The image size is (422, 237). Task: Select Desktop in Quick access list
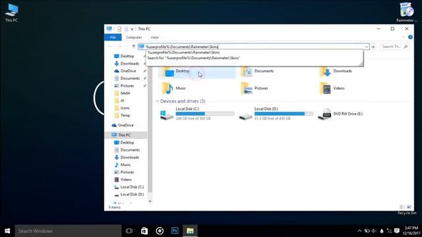(x=127, y=56)
